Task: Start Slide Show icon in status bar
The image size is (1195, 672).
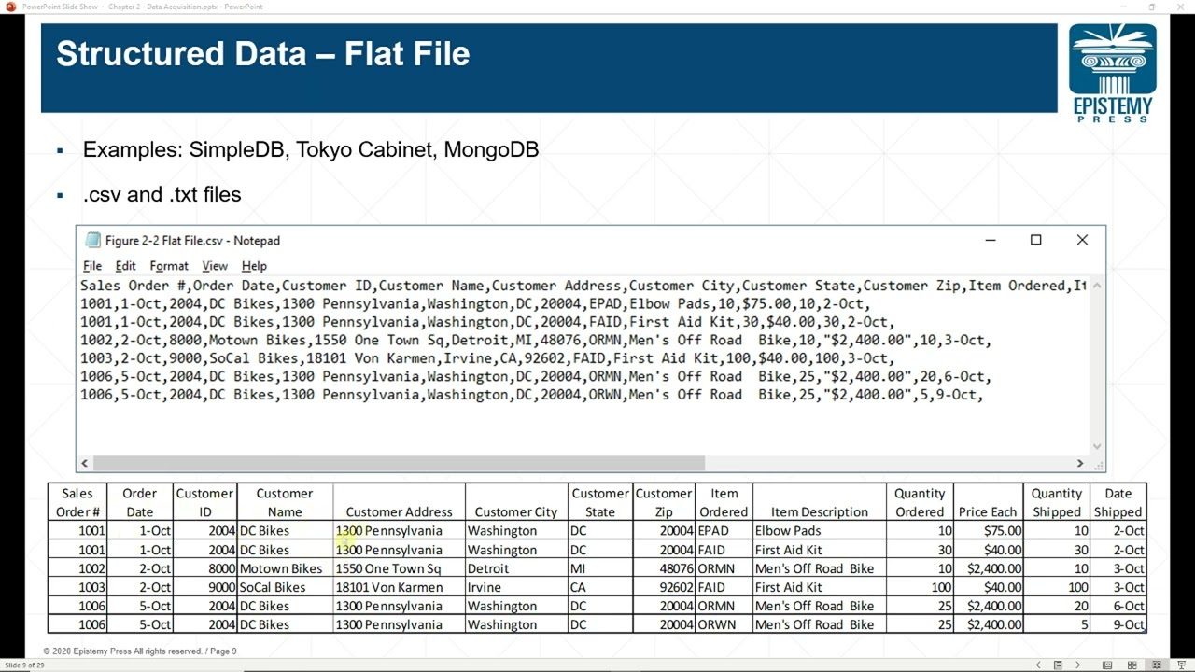Action: click(x=1181, y=665)
